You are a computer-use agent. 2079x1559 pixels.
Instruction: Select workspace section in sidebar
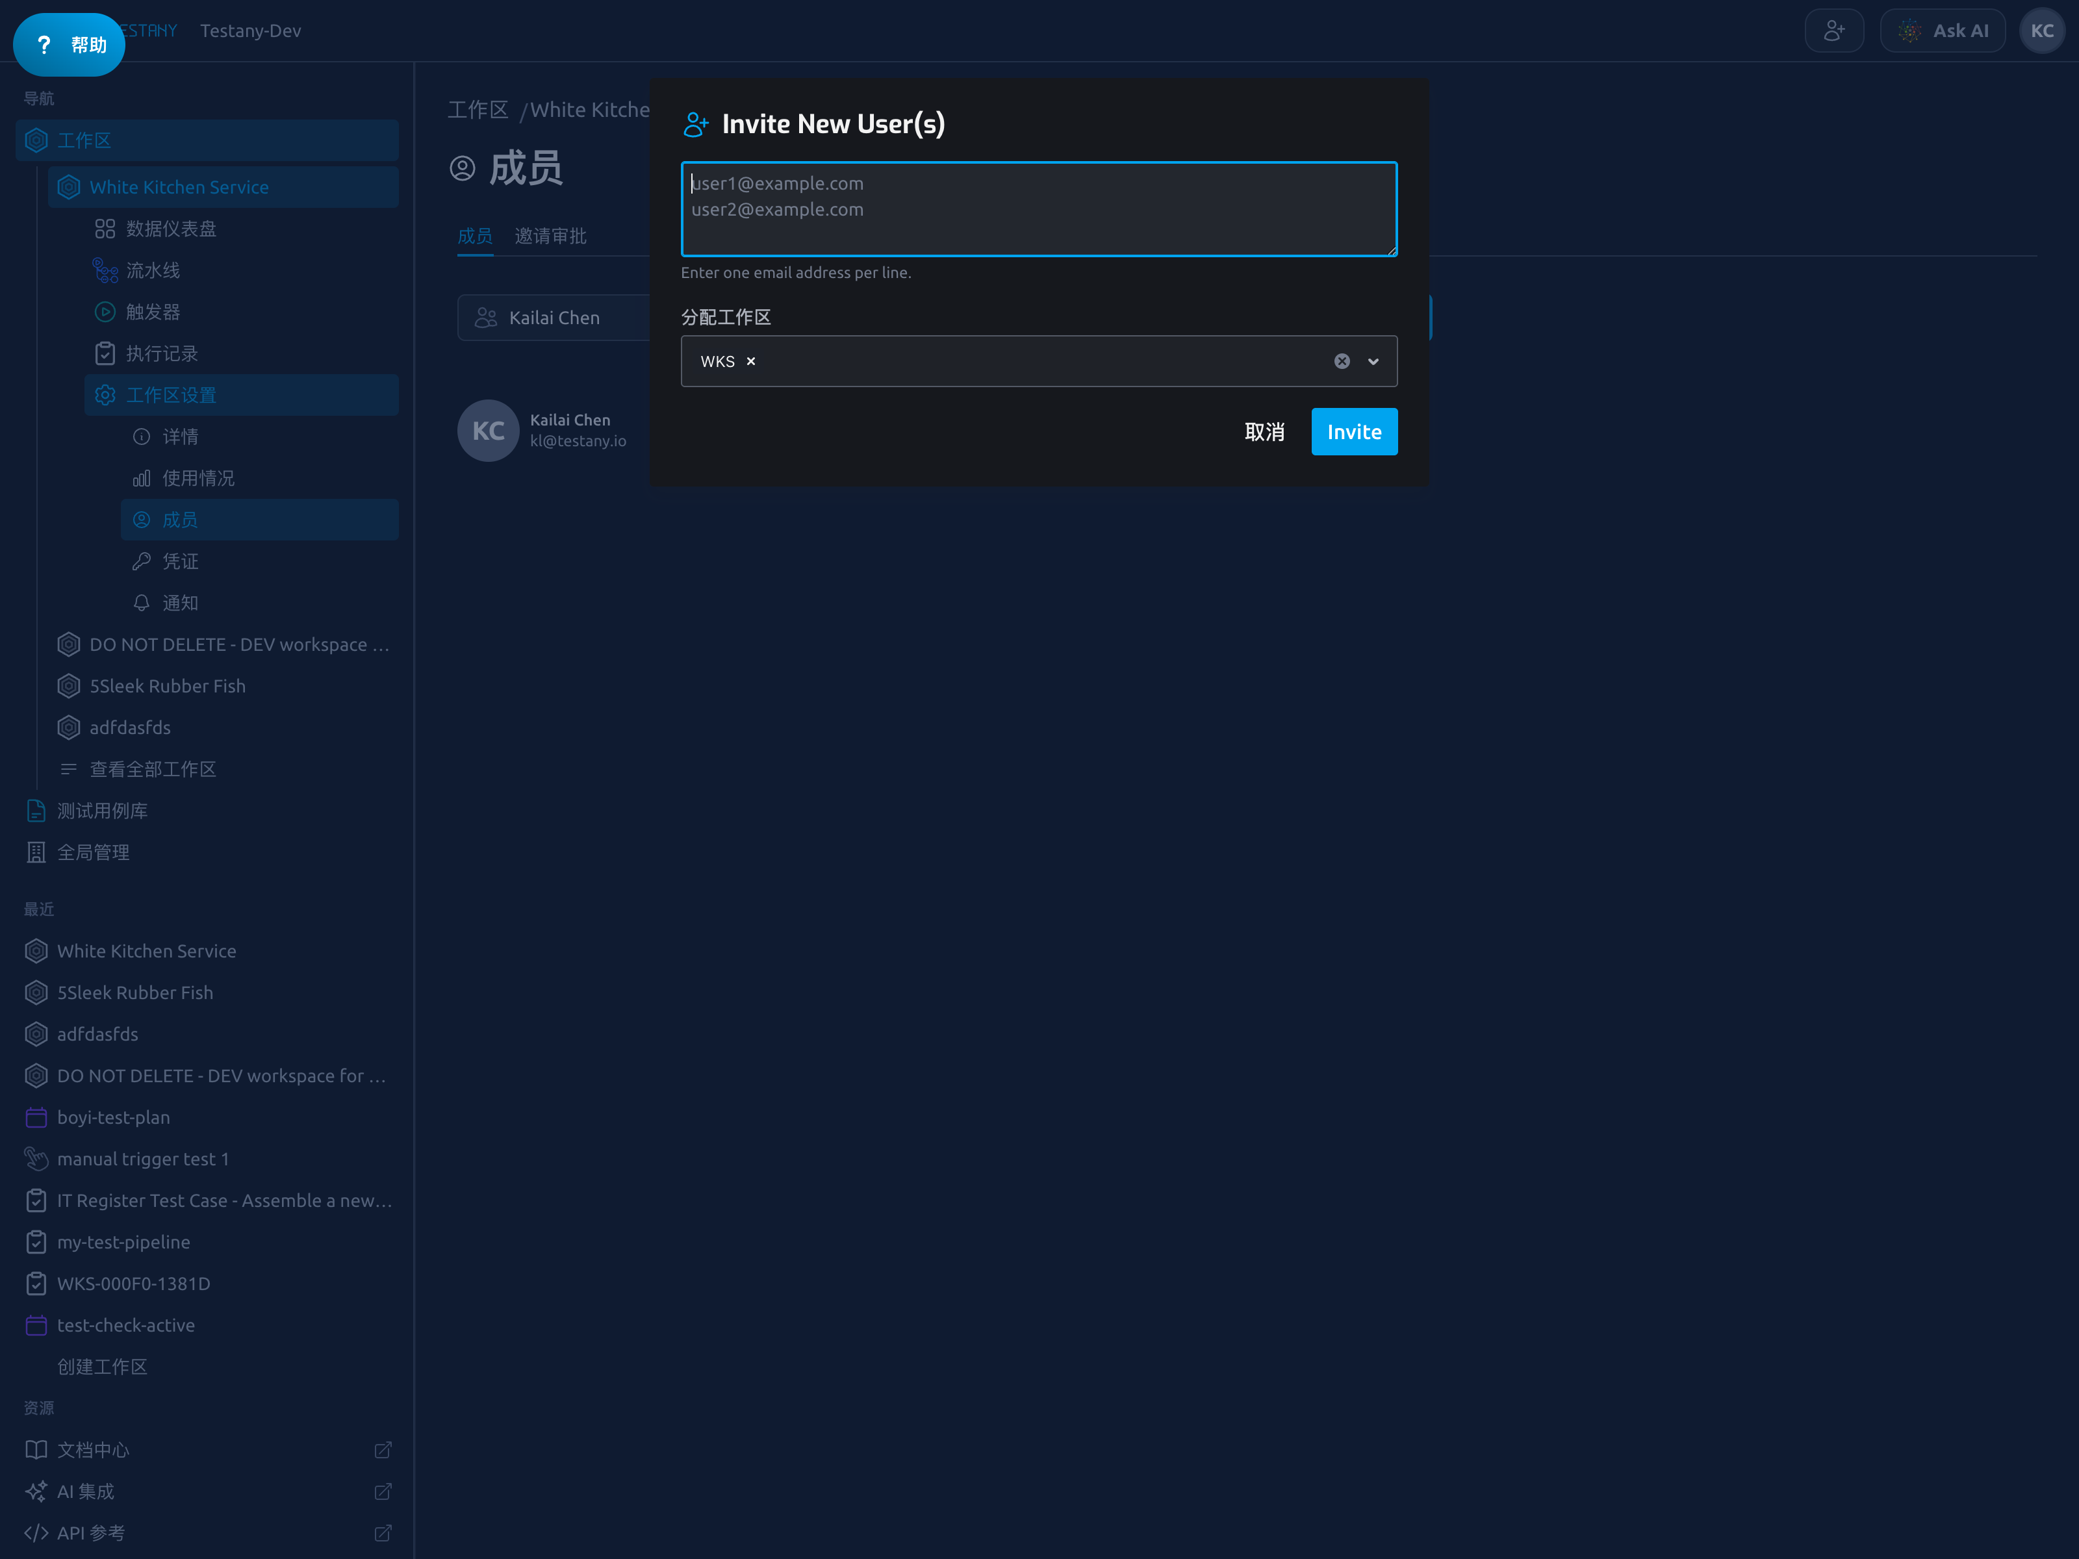207,140
